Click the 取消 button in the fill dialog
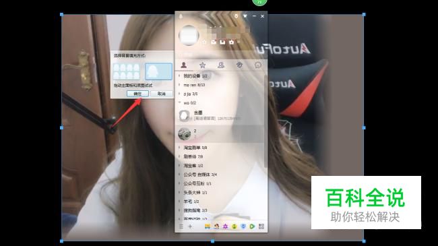The height and width of the screenshot is (246, 438). tap(162, 94)
